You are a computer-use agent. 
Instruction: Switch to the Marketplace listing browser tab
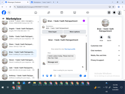pyautogui.click(x=42, y=2)
